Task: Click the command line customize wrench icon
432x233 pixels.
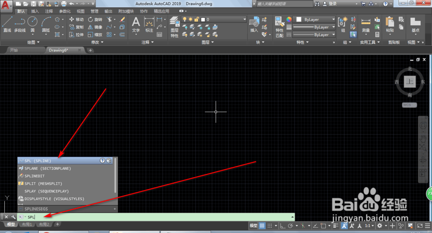Action: (13, 217)
